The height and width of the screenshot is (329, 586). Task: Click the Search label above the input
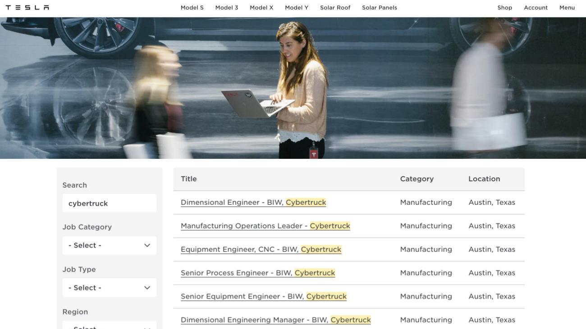pyautogui.click(x=75, y=185)
